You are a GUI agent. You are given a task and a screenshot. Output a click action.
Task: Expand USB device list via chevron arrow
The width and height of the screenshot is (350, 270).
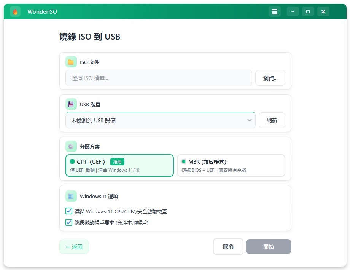(x=249, y=120)
